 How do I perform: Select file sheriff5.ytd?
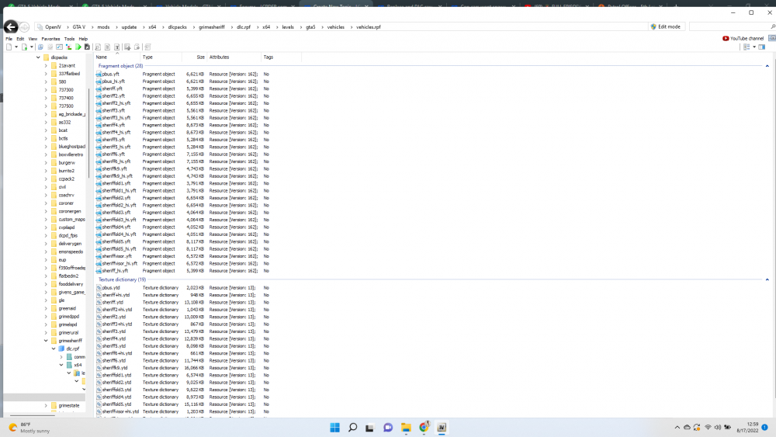coord(114,346)
